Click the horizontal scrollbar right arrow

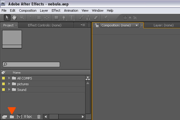tap(83, 117)
